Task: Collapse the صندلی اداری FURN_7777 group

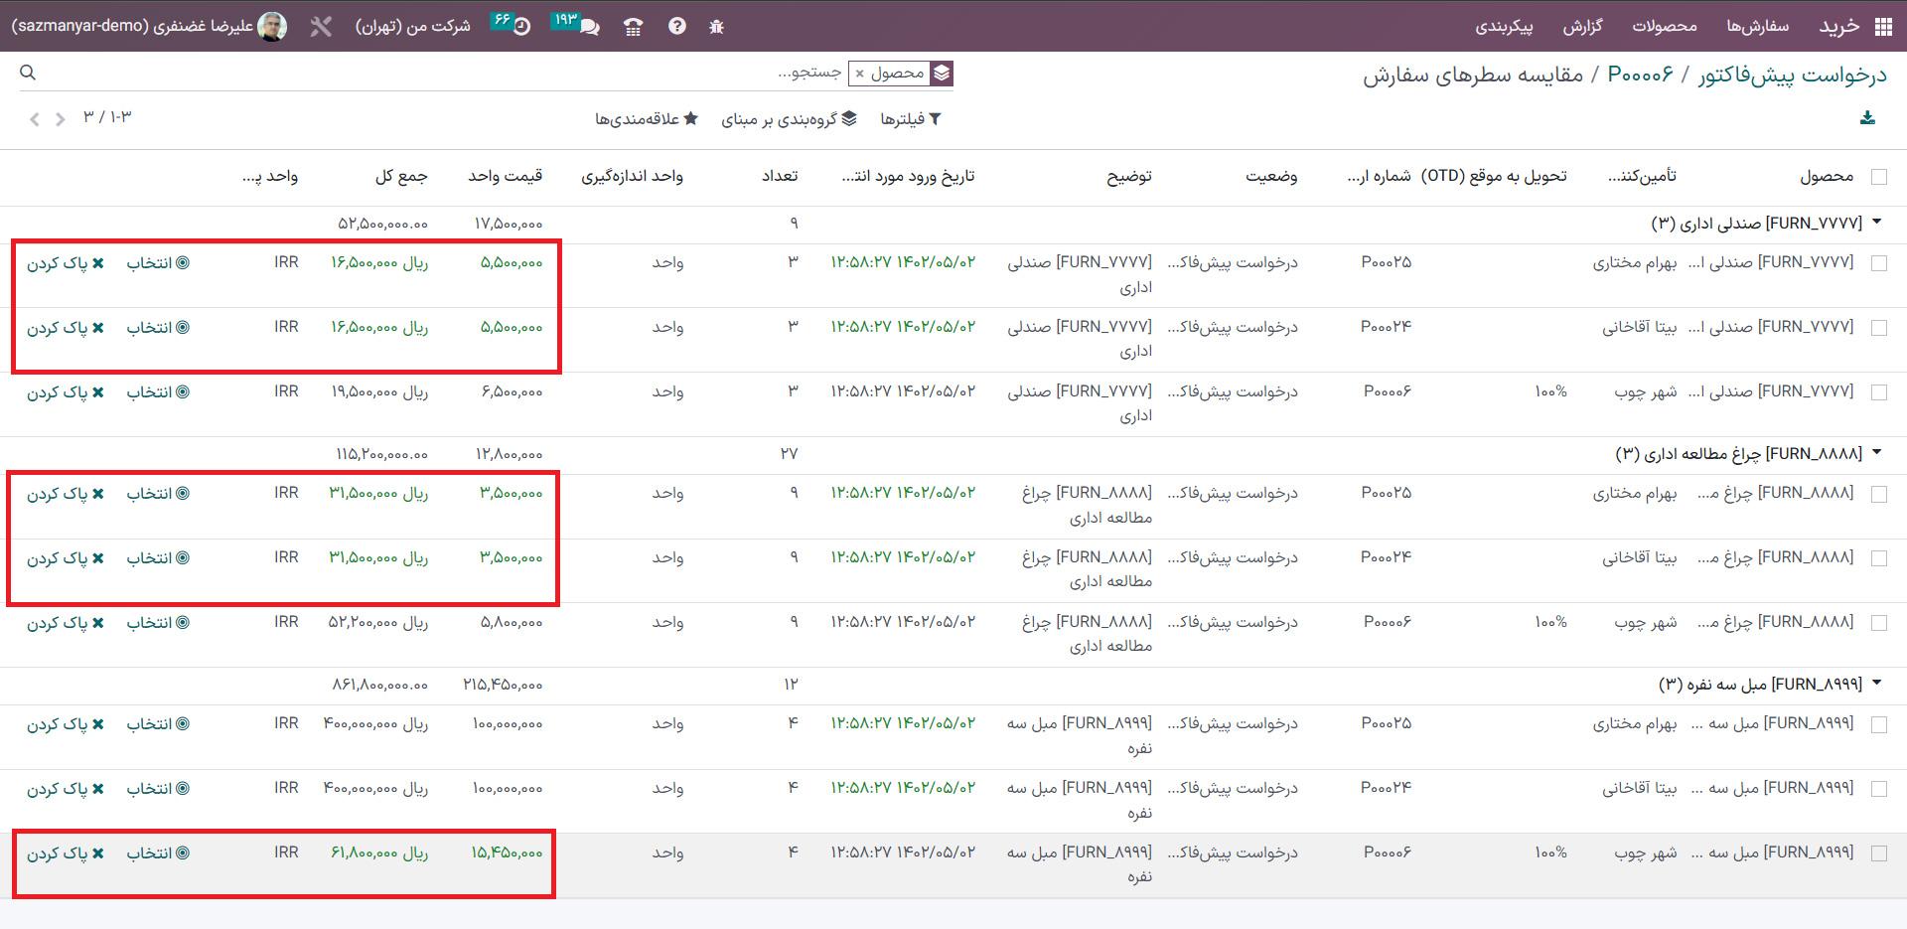Action: click(1876, 223)
